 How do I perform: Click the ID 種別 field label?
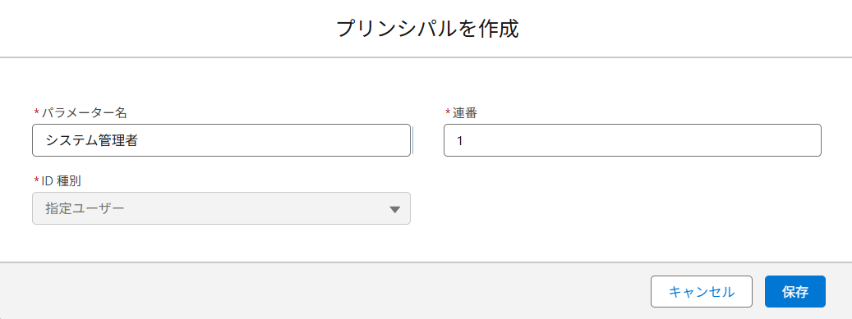[x=62, y=180]
